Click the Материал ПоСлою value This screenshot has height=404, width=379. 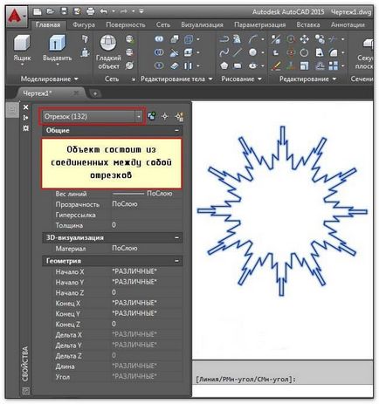point(147,249)
